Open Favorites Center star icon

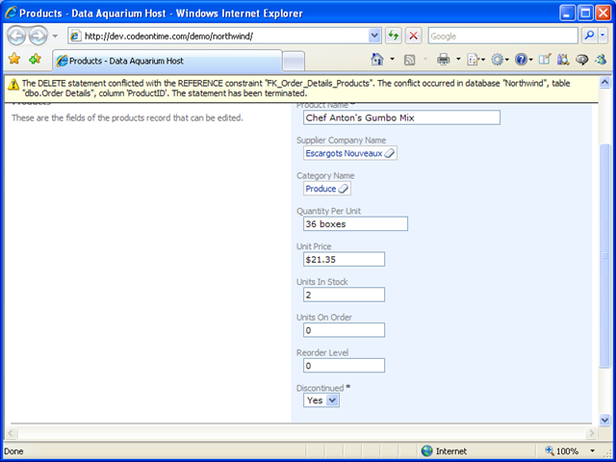click(x=14, y=59)
